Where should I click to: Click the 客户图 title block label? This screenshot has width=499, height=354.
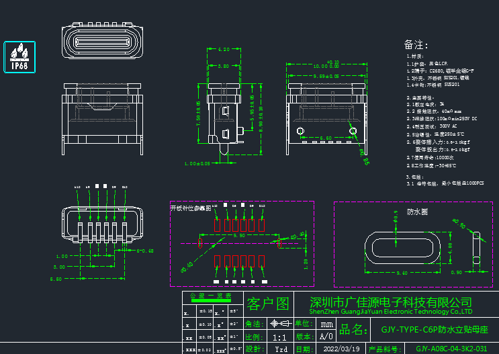pos(267,304)
